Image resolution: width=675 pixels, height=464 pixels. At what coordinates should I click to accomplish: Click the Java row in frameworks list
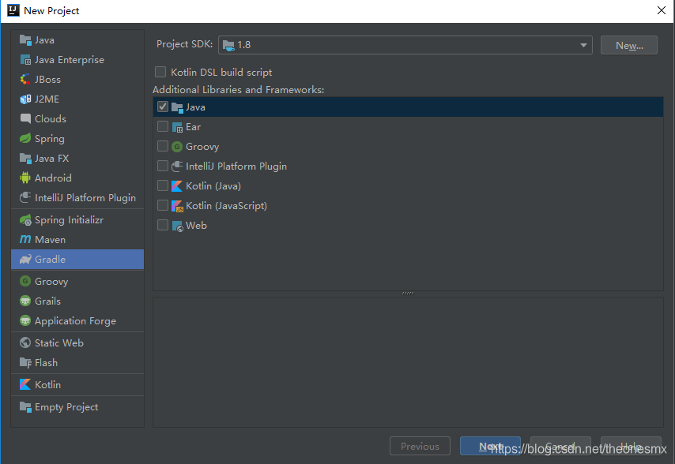(x=408, y=107)
